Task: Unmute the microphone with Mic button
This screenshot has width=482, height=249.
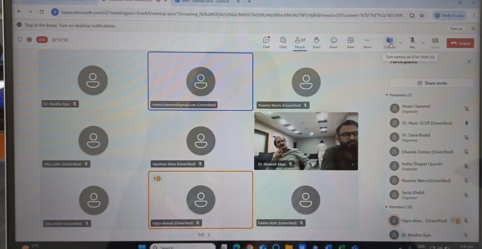Action: pyautogui.click(x=412, y=41)
